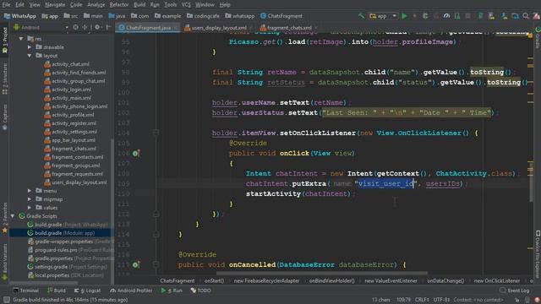Viewport: 541px width, 304px height.
Task: Close the users_display_layout.xml tab
Action: point(251,28)
